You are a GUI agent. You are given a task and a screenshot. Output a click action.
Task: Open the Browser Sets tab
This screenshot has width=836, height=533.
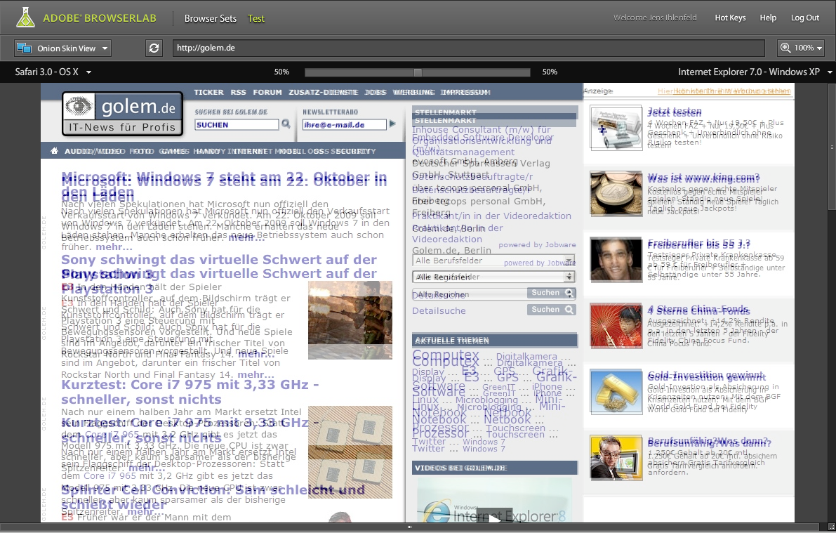point(210,18)
